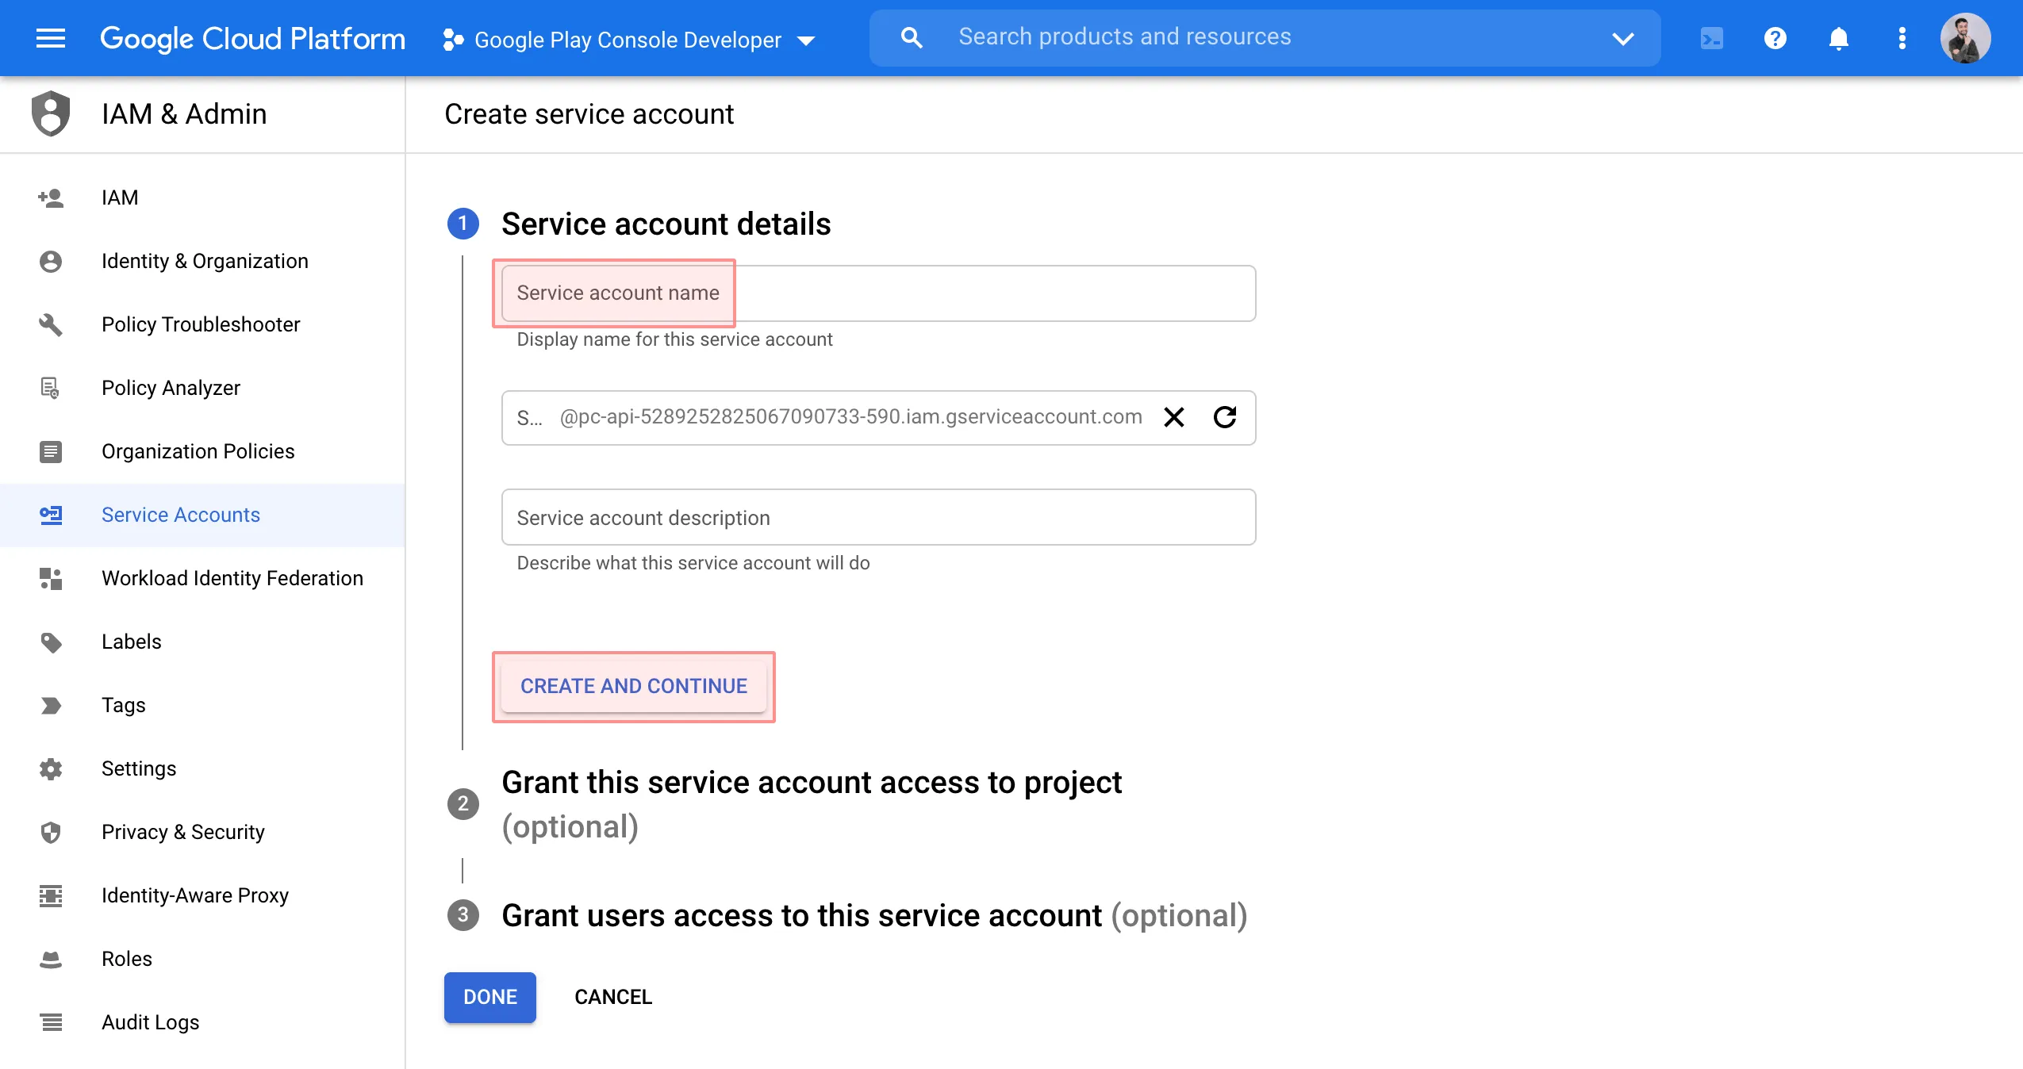Navigate to Roles in the sidebar
Image resolution: width=2023 pixels, height=1069 pixels.
[126, 959]
